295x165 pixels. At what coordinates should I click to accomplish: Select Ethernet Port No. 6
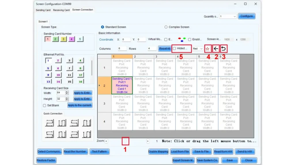(58, 68)
